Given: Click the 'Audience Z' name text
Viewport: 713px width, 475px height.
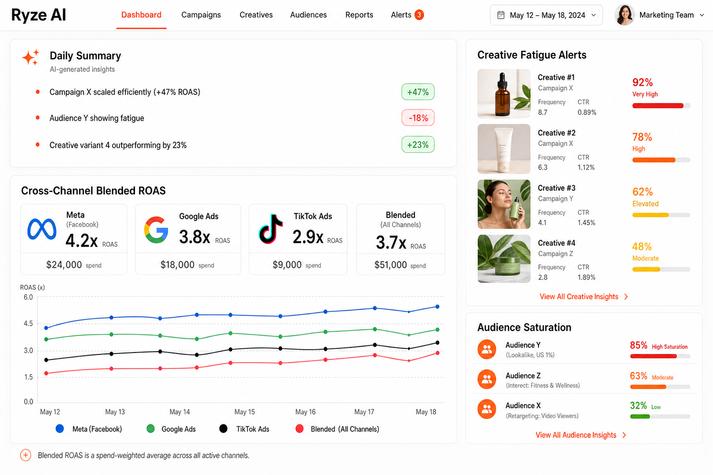Looking at the screenshot, I should click(x=523, y=376).
